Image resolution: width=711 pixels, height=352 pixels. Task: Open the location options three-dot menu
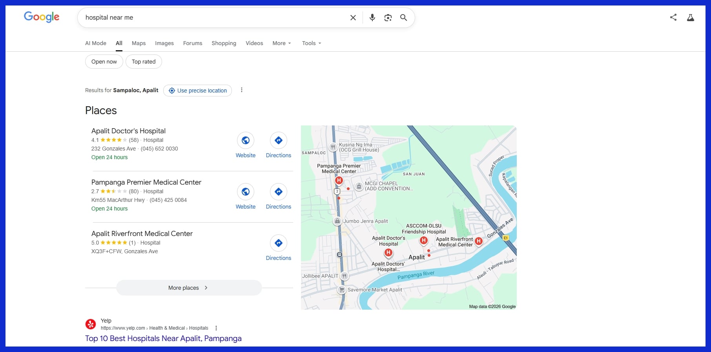click(x=242, y=90)
